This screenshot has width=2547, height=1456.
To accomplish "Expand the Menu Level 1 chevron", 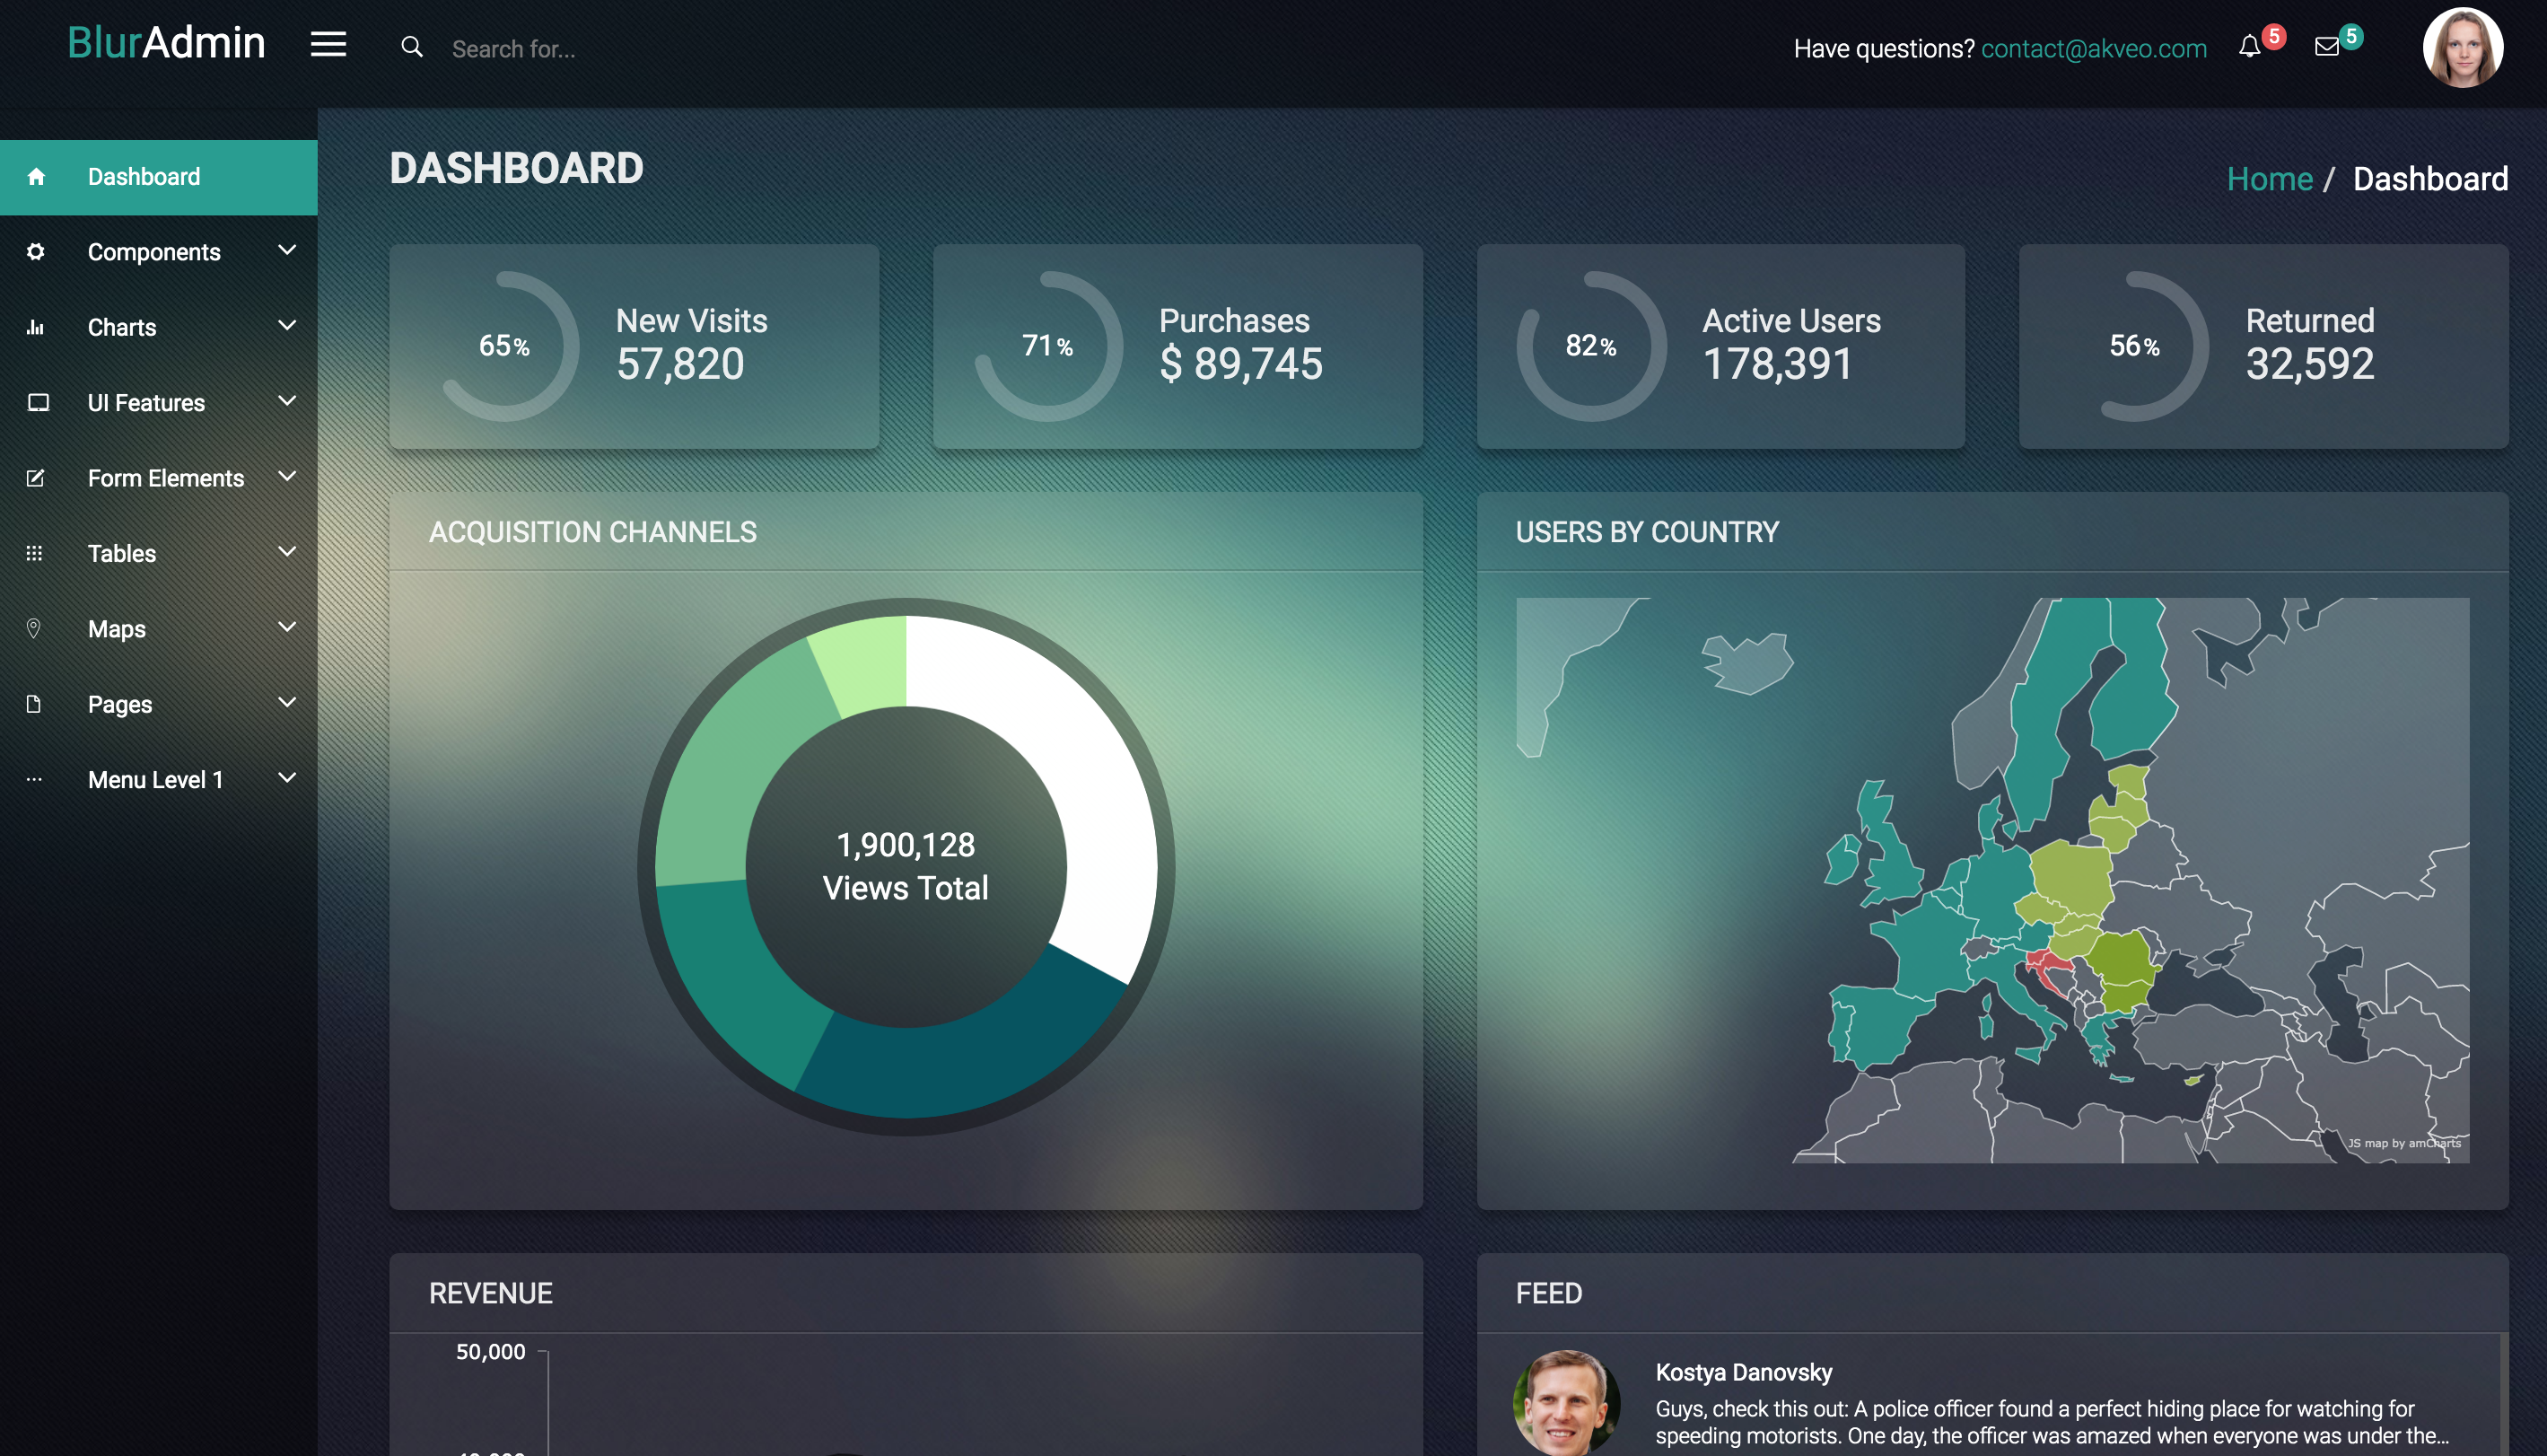I will pyautogui.click(x=287, y=778).
